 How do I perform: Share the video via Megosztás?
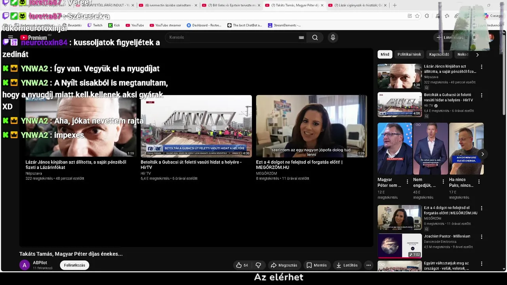coord(284,265)
